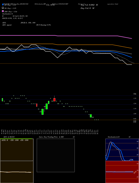139x183 pixels.
Task: Click the ADX & MACD chart panel
Action: click(x=17, y=161)
